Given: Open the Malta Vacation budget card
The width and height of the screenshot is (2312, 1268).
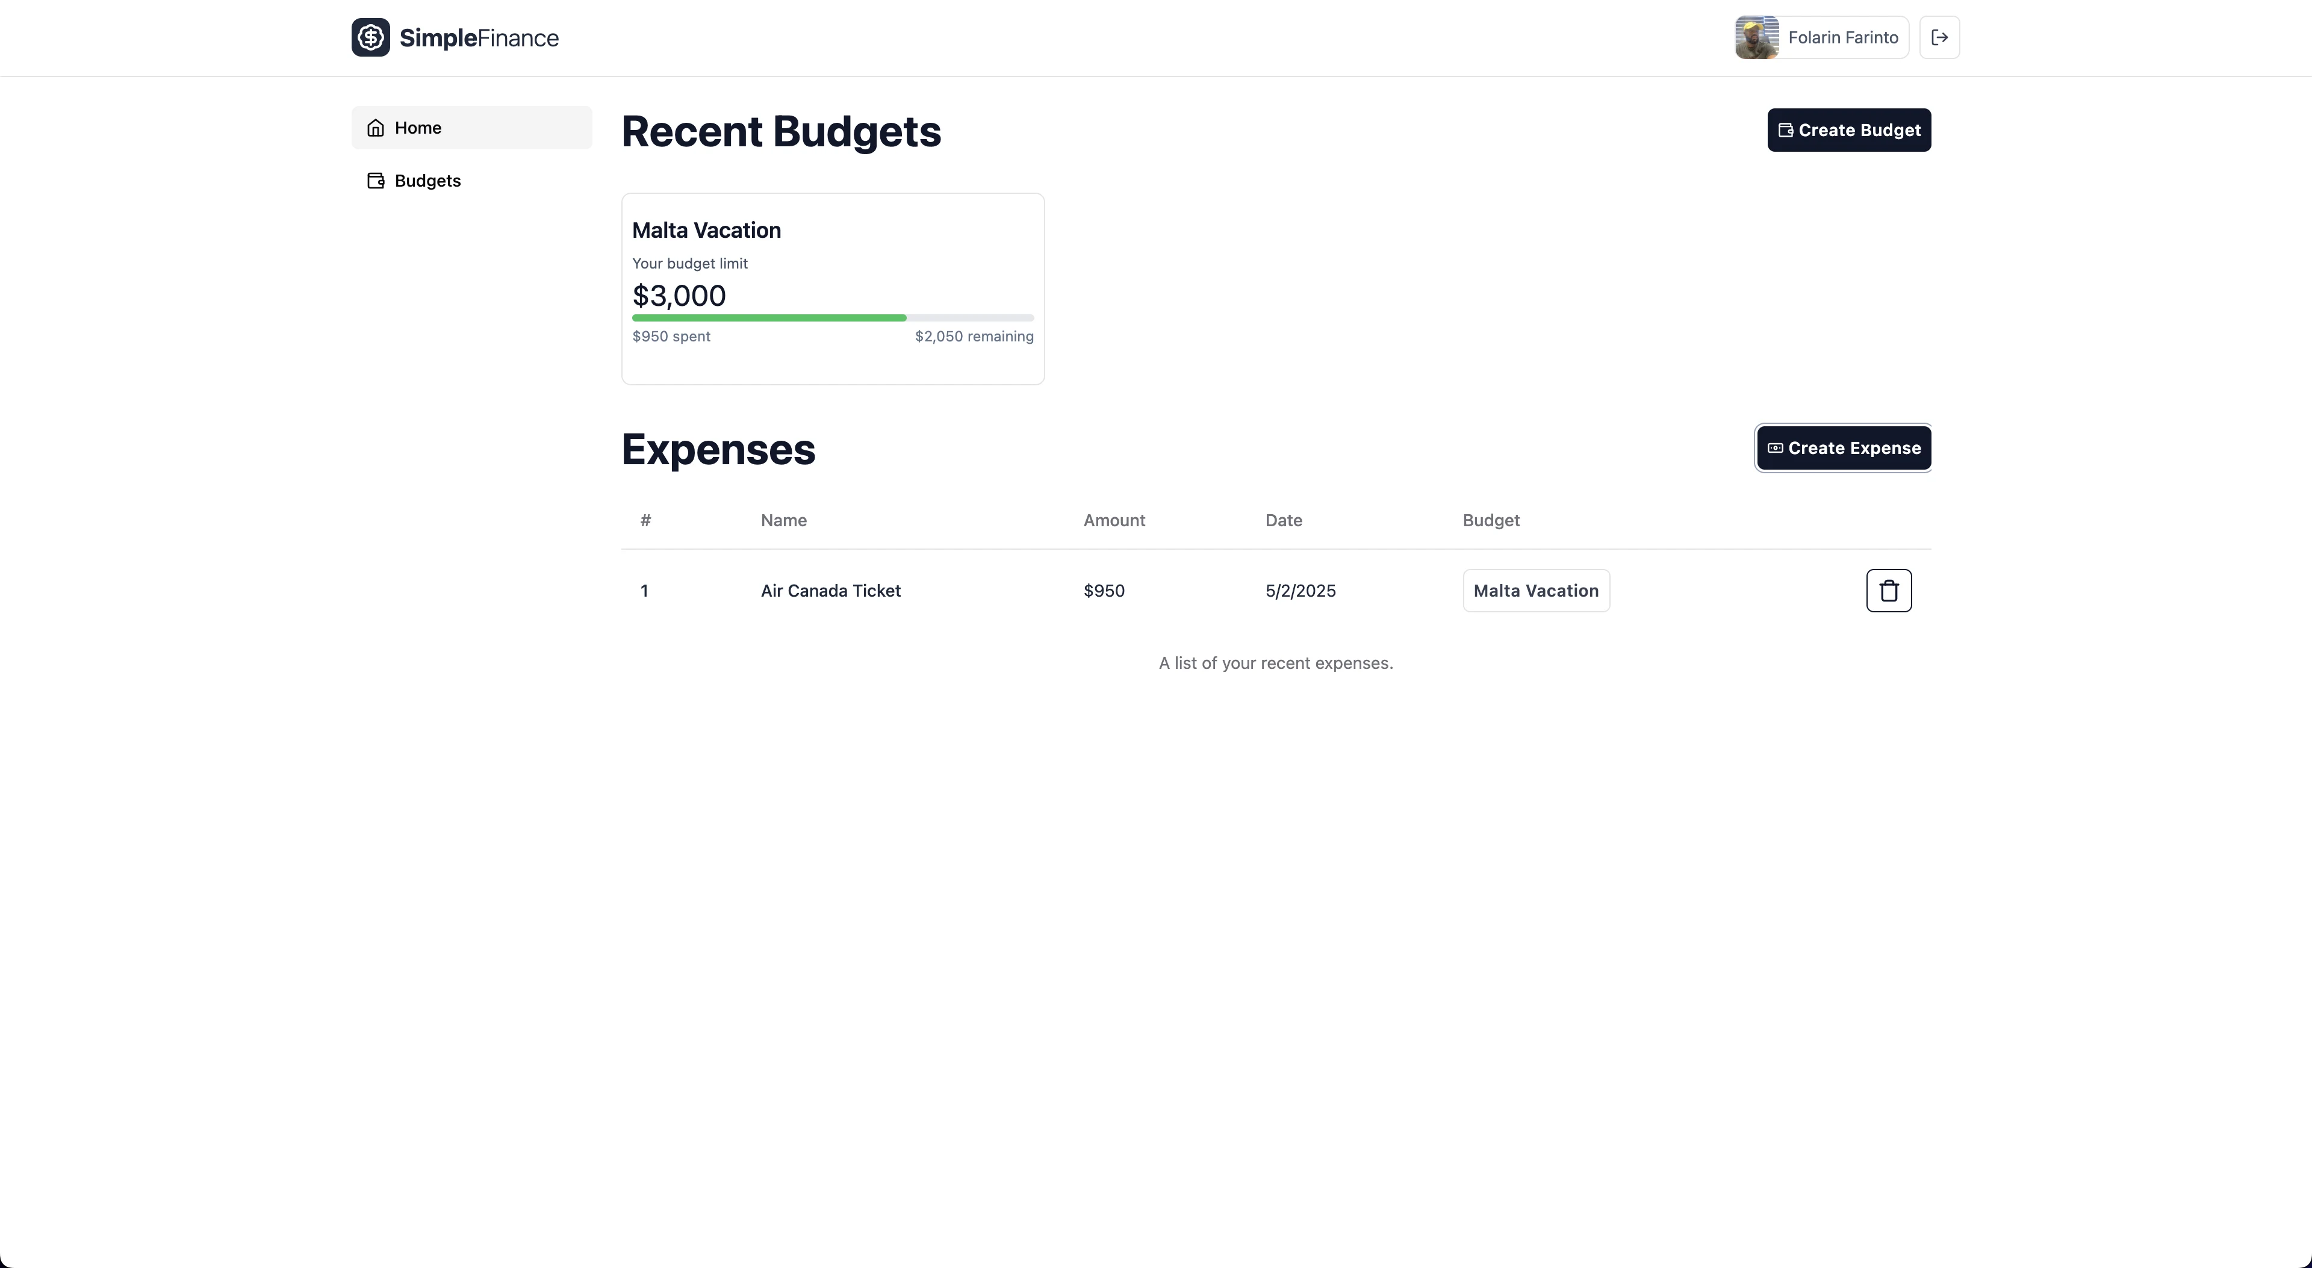Looking at the screenshot, I should pyautogui.click(x=832, y=288).
